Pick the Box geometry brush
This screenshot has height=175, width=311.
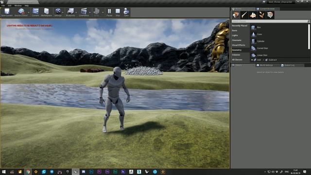pos(279,27)
